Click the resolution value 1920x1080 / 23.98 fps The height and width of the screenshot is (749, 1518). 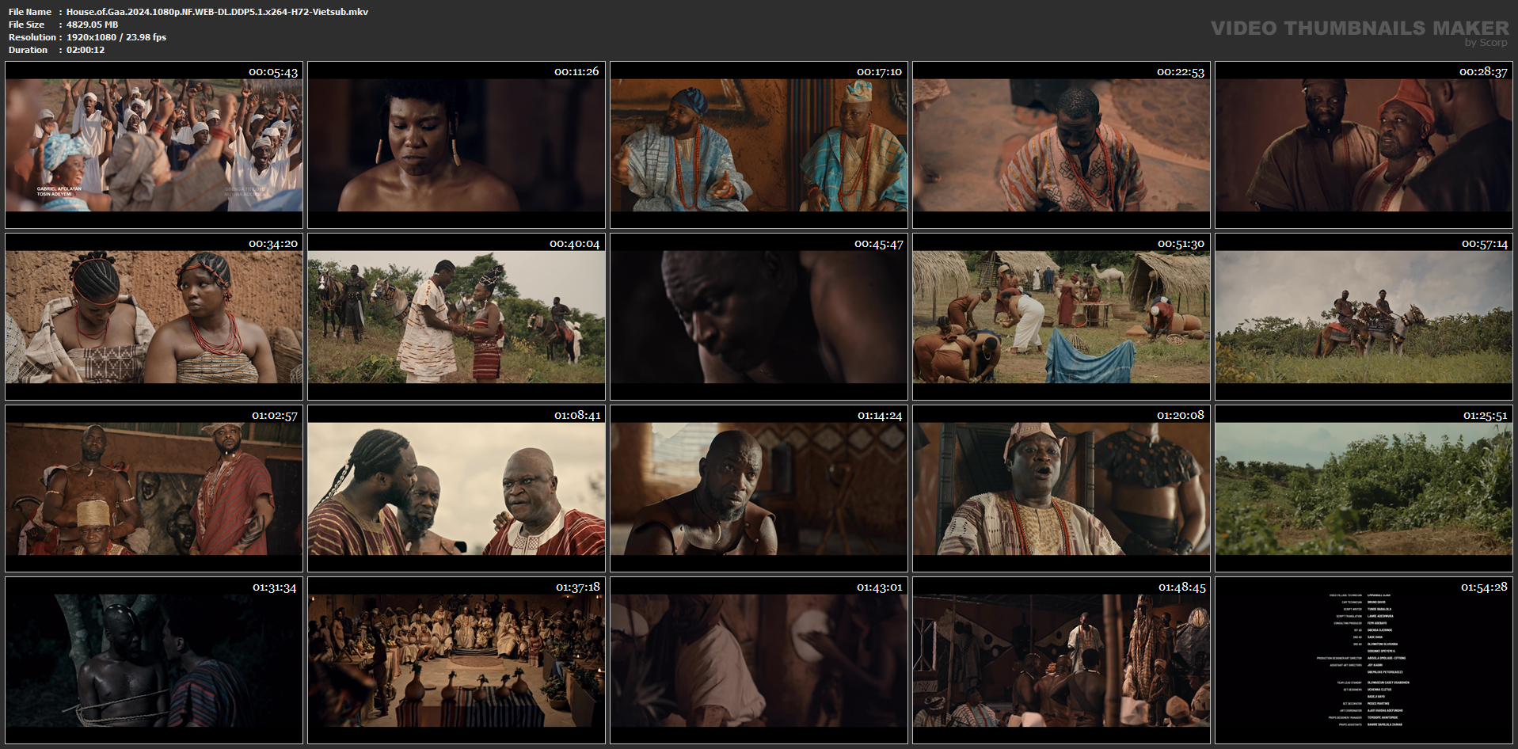tap(116, 37)
